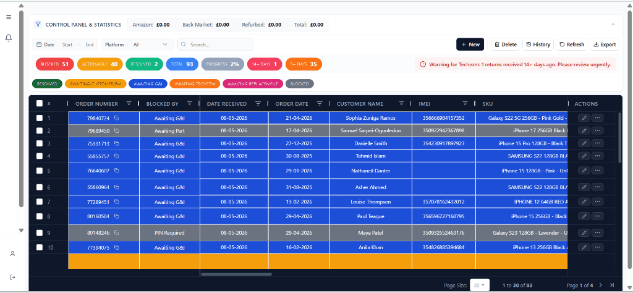Click the Refresh button
The height and width of the screenshot is (293, 633).
pyautogui.click(x=572, y=45)
